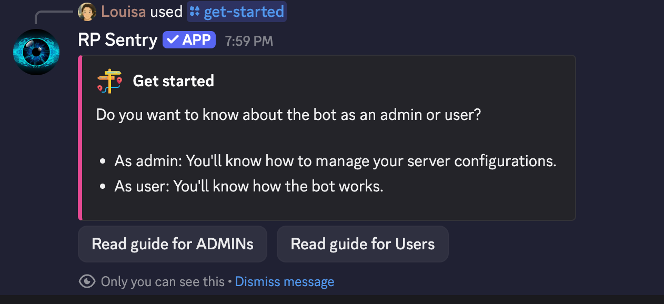Click the RP Sentry eye avatar
Screen dimensions: 664x304
(36, 52)
